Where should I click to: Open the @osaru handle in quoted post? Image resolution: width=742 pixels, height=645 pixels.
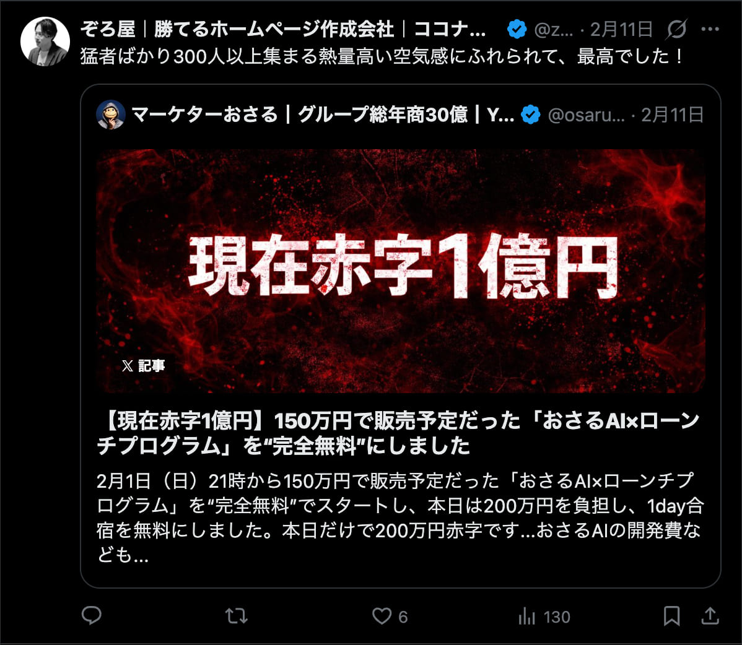[x=586, y=115]
